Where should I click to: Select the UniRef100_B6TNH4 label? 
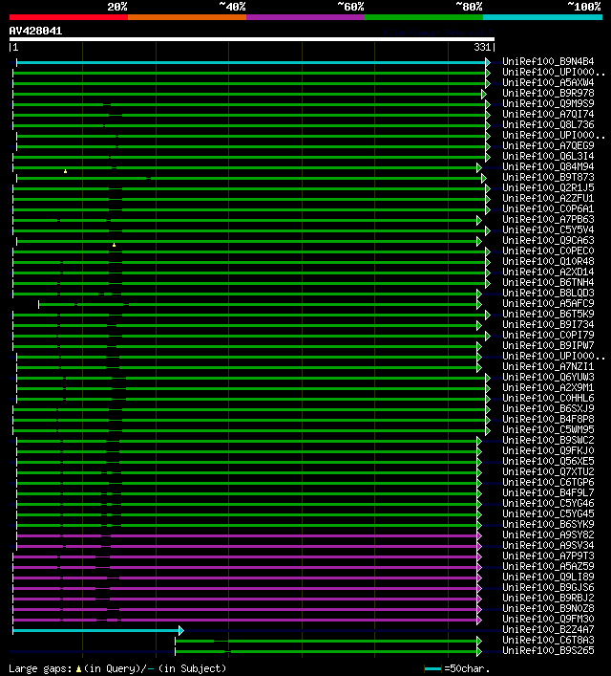coord(548,282)
